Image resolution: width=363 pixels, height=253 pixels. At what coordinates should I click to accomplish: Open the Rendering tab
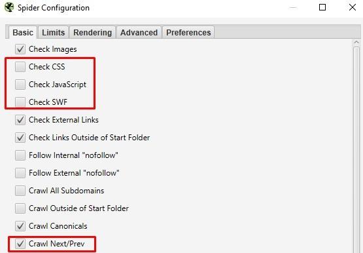coord(92,33)
